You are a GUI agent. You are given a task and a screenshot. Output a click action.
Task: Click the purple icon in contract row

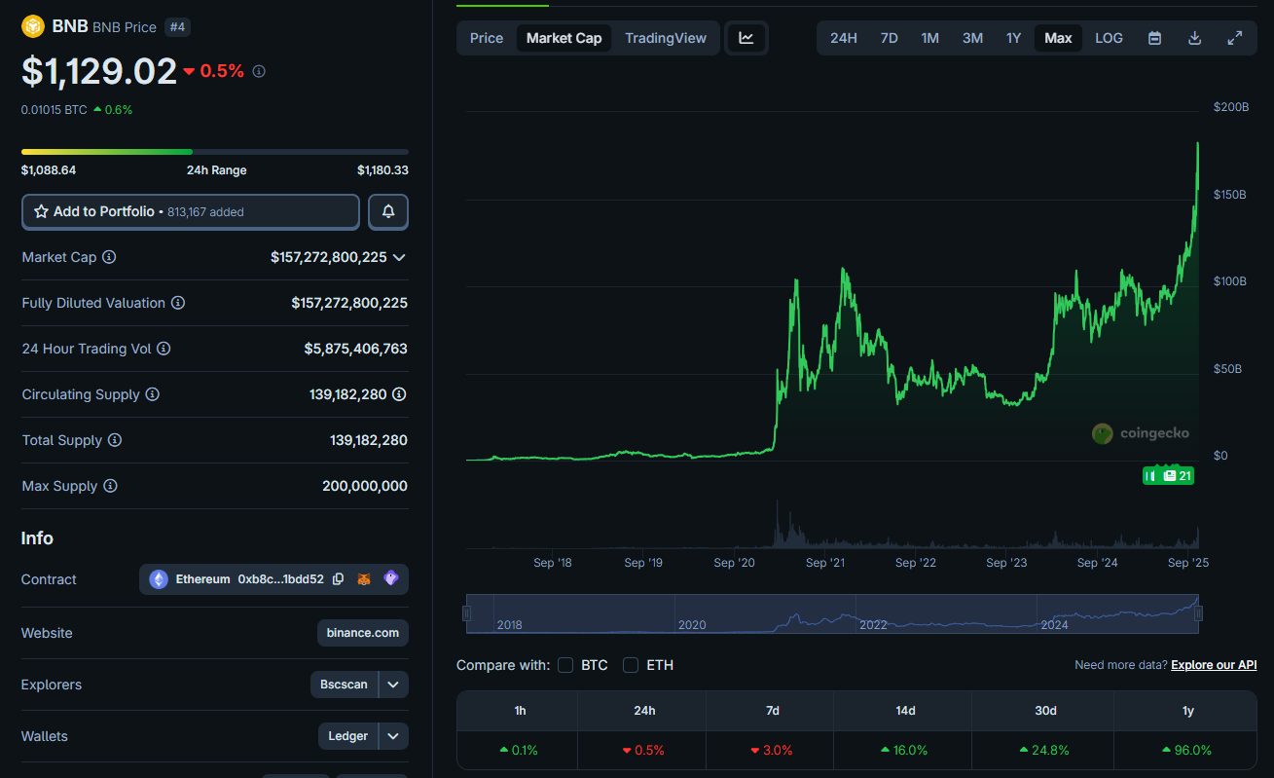(x=391, y=578)
